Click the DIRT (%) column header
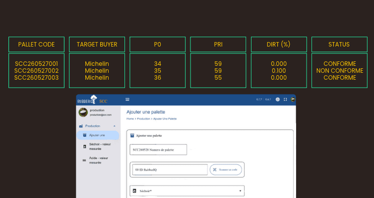 point(279,45)
